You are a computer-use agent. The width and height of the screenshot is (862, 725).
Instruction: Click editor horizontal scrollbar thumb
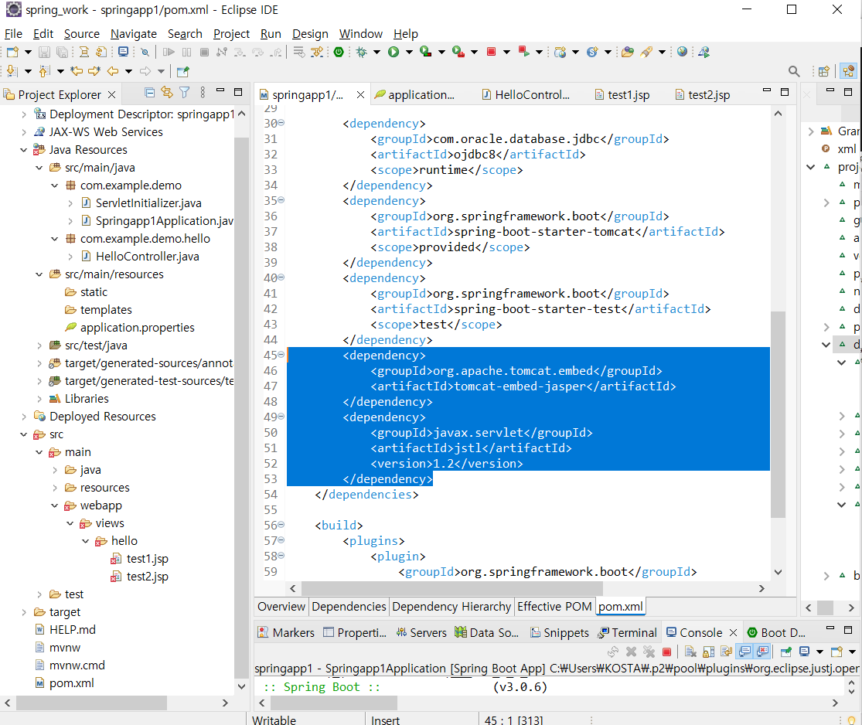click(452, 589)
